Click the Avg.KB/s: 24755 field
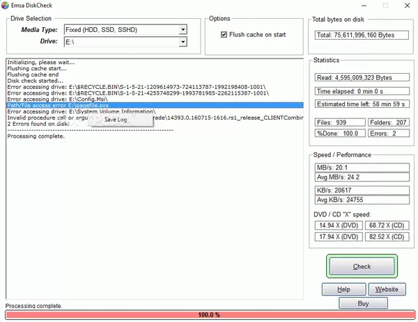The height and width of the screenshot is (322, 418). coord(362,200)
